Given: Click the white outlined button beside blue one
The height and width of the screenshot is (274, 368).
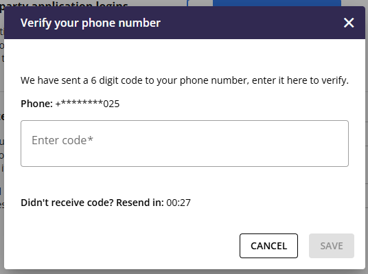Looking at the screenshot, I should pyautogui.click(x=200, y=3).
